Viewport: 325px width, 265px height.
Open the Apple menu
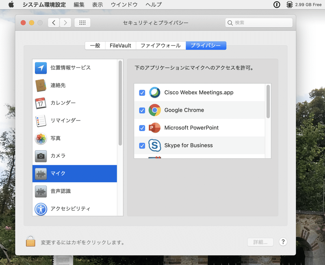coord(11,4)
